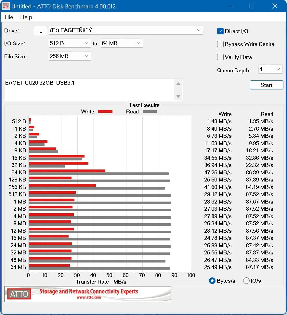
Task: Select the IO/s radio button
Action: (x=246, y=281)
